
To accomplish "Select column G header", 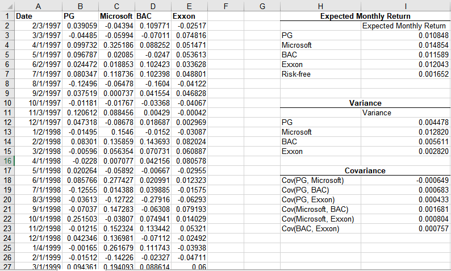I will point(262,6).
